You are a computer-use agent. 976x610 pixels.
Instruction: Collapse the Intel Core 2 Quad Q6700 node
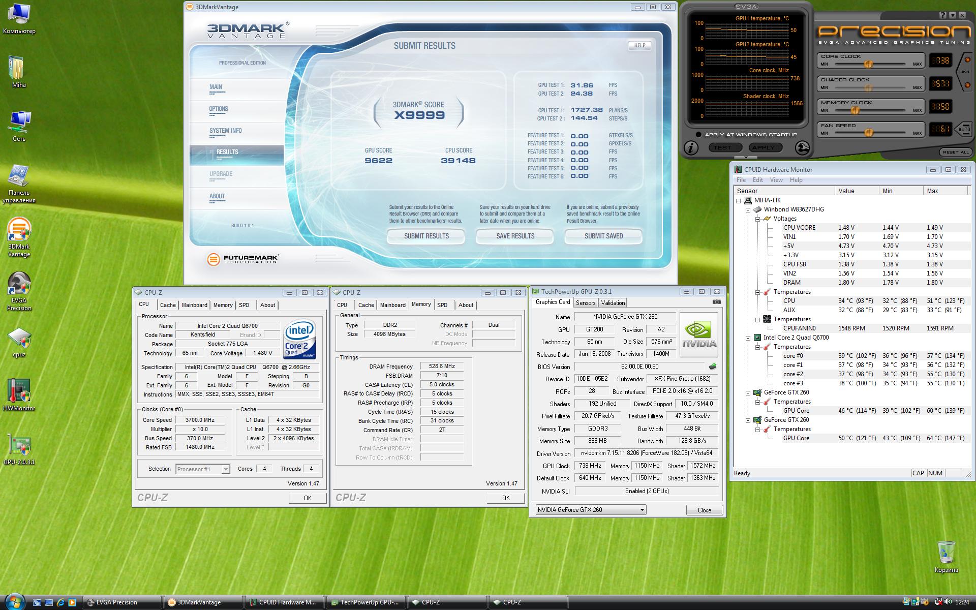tap(748, 338)
